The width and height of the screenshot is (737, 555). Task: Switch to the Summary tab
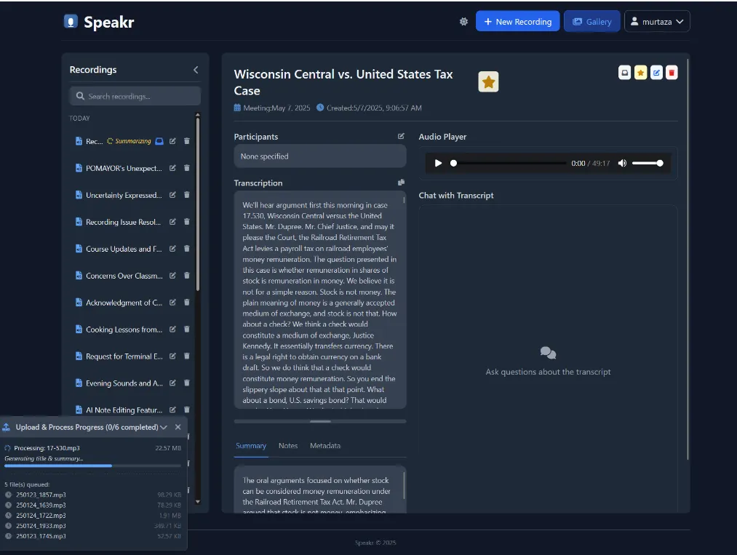click(x=251, y=445)
